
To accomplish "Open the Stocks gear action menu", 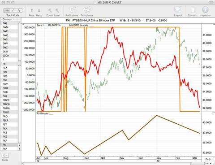I will coord(5,156).
